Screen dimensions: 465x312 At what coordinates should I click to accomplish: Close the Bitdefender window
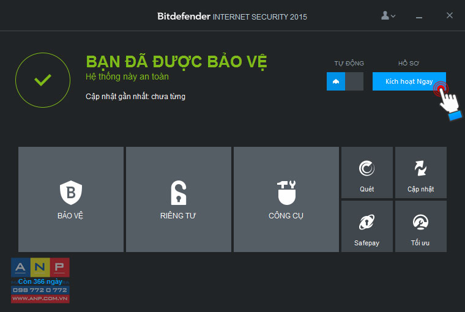coord(450,15)
